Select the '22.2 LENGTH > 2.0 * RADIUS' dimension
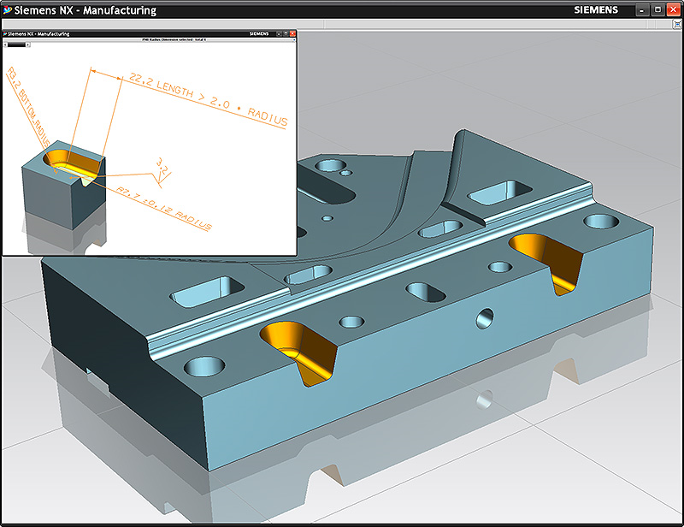Screen dimensions: 684x527 pyautogui.click(x=209, y=100)
